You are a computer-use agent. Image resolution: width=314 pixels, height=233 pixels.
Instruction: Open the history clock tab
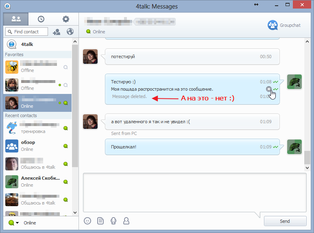pos(41,19)
